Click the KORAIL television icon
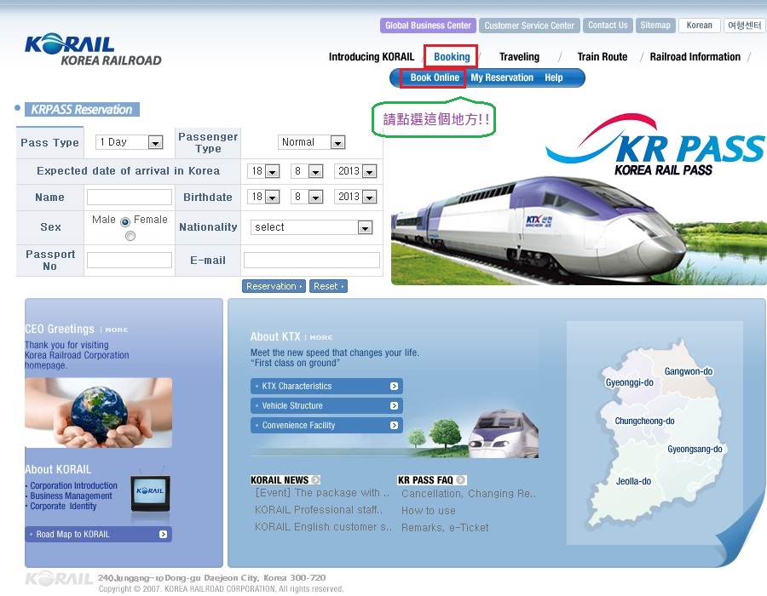Image resolution: width=767 pixels, height=596 pixels. [x=150, y=493]
